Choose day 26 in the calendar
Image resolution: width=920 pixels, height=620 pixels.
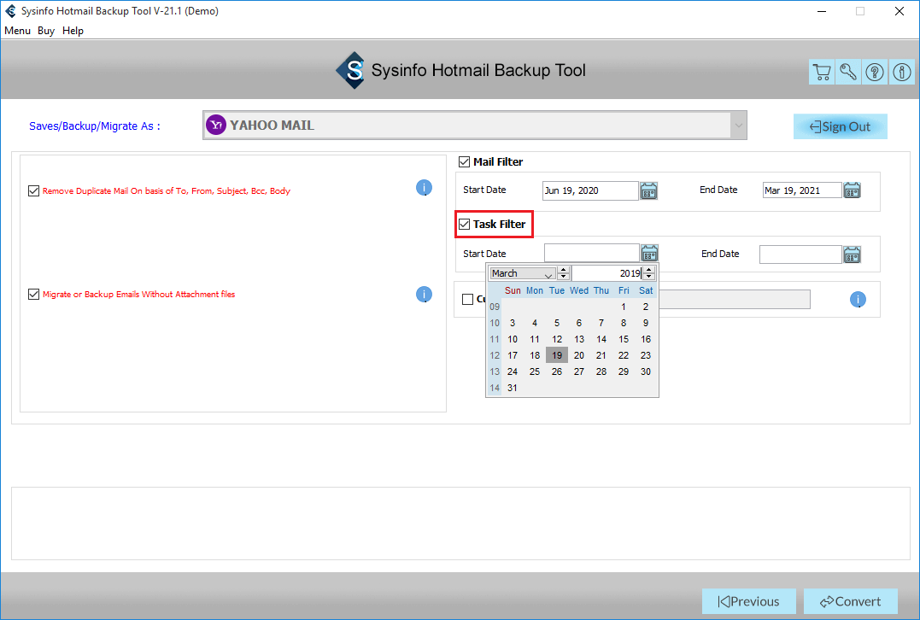[x=557, y=371]
